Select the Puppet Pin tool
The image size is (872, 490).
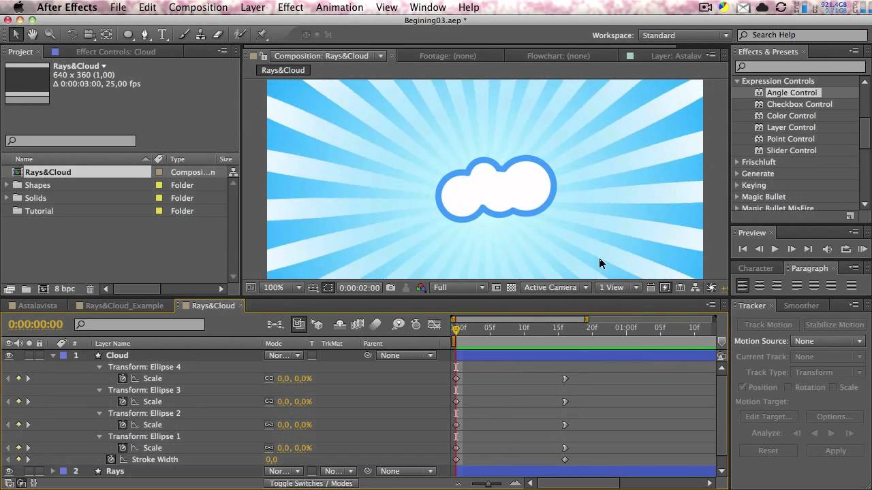point(262,35)
